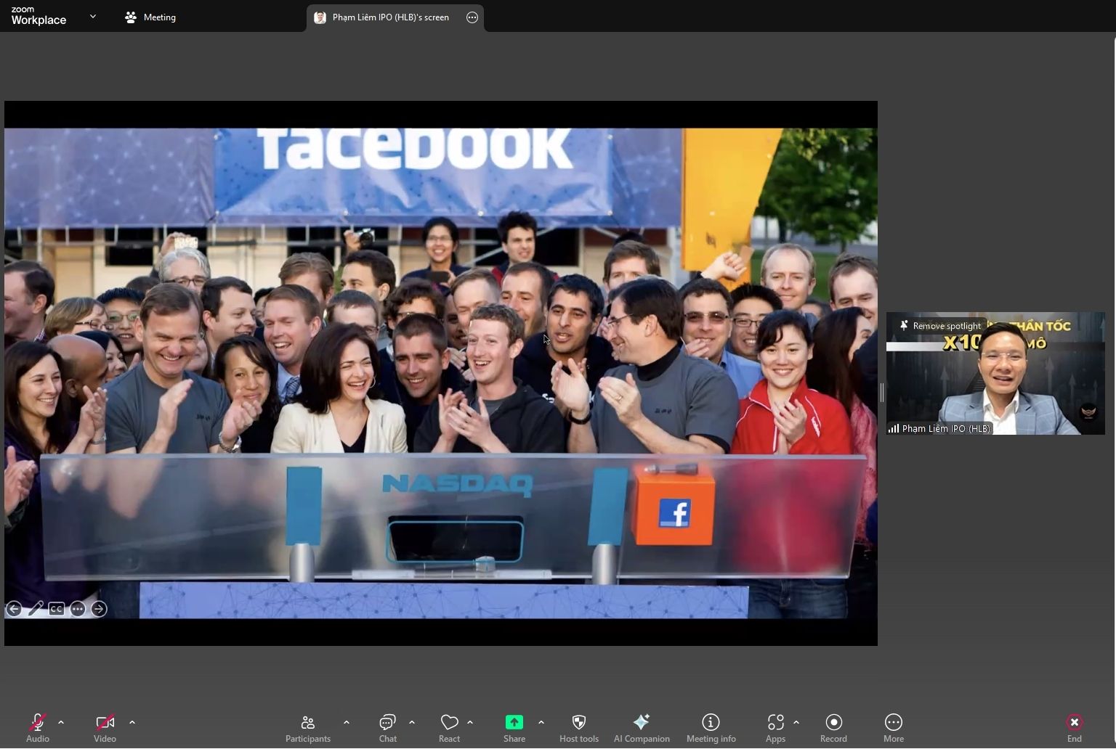Viewport: 1116px width, 749px height.
Task: Go to the previous slide arrow
Action: [14, 609]
